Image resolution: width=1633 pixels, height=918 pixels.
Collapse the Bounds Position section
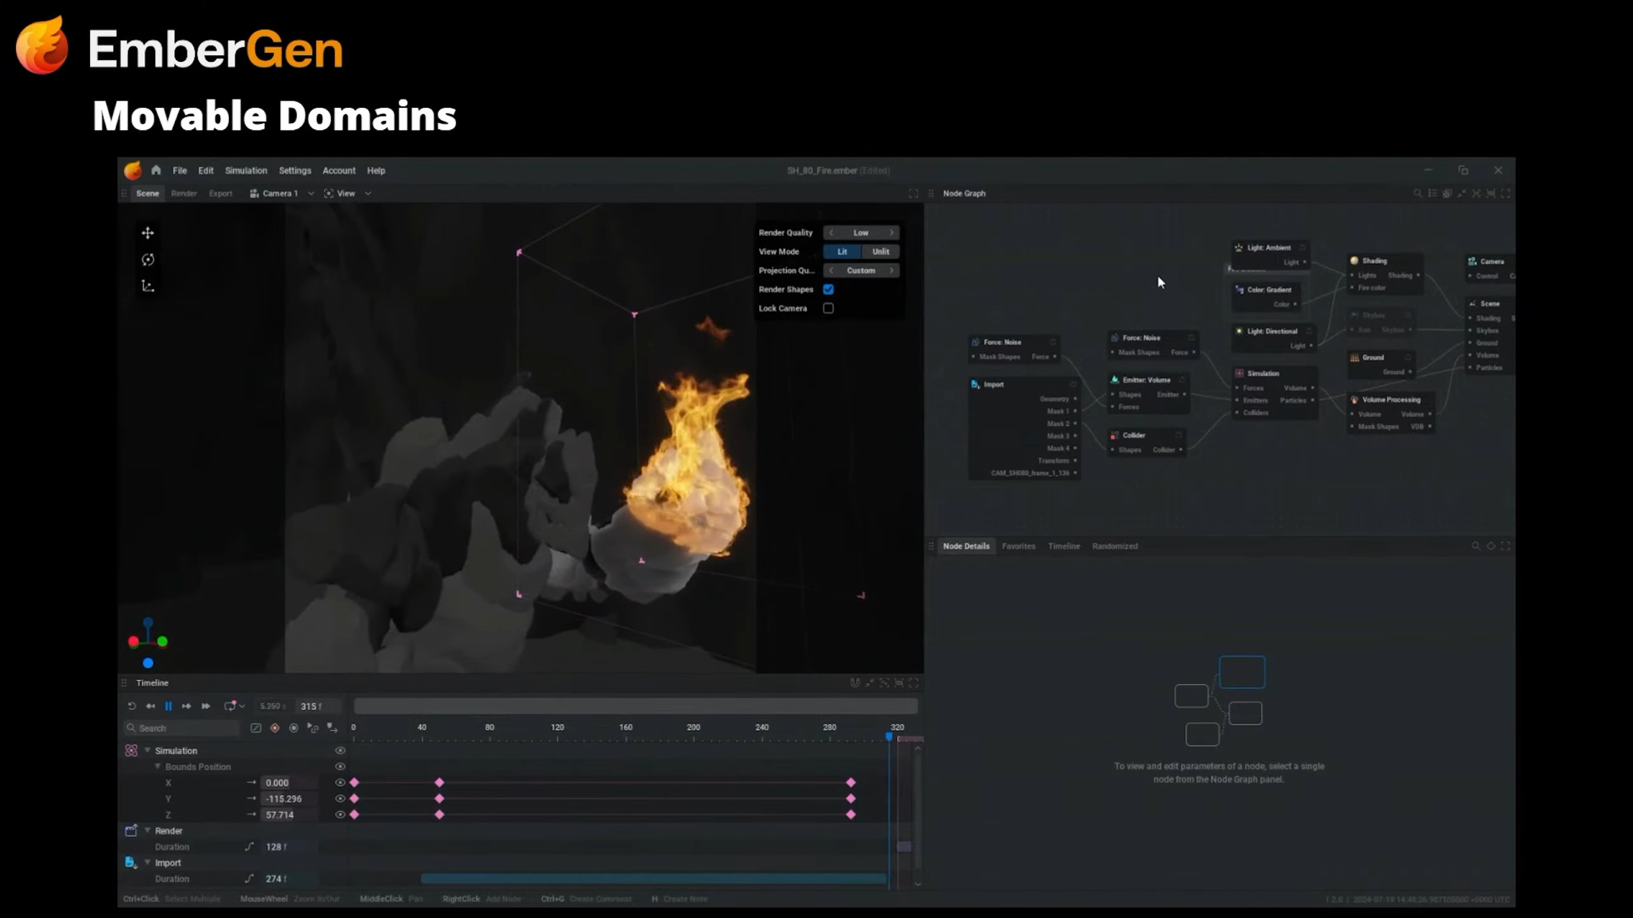pos(158,766)
